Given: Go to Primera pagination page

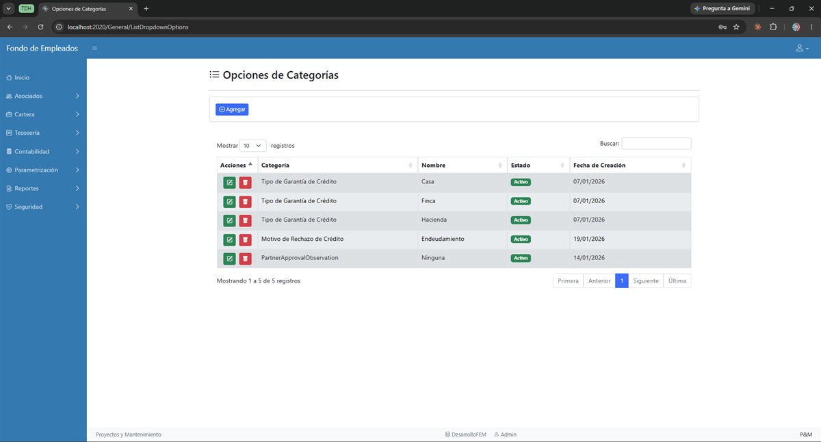Looking at the screenshot, I should tap(568, 281).
